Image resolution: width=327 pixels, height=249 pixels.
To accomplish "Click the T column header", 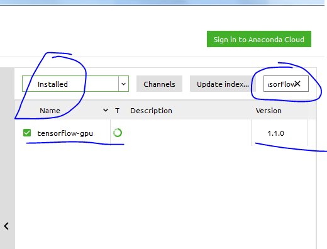I will click(117, 111).
